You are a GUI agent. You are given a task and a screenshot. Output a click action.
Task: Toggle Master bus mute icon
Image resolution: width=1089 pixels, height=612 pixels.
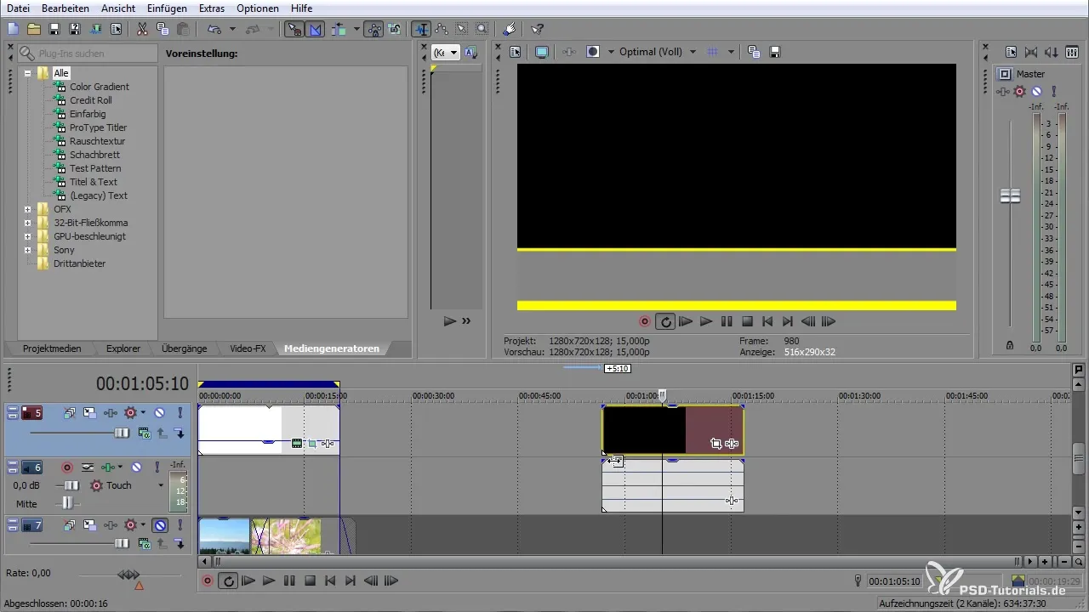point(1036,91)
